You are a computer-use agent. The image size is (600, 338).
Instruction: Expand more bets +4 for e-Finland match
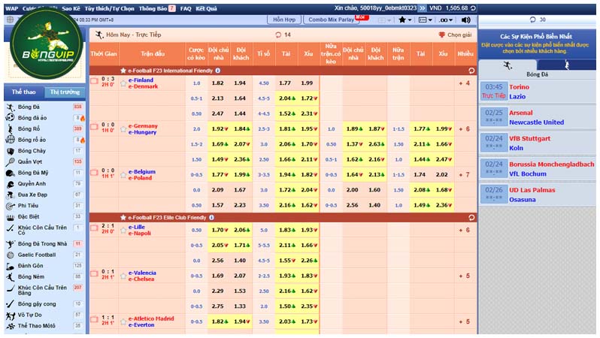point(464,83)
